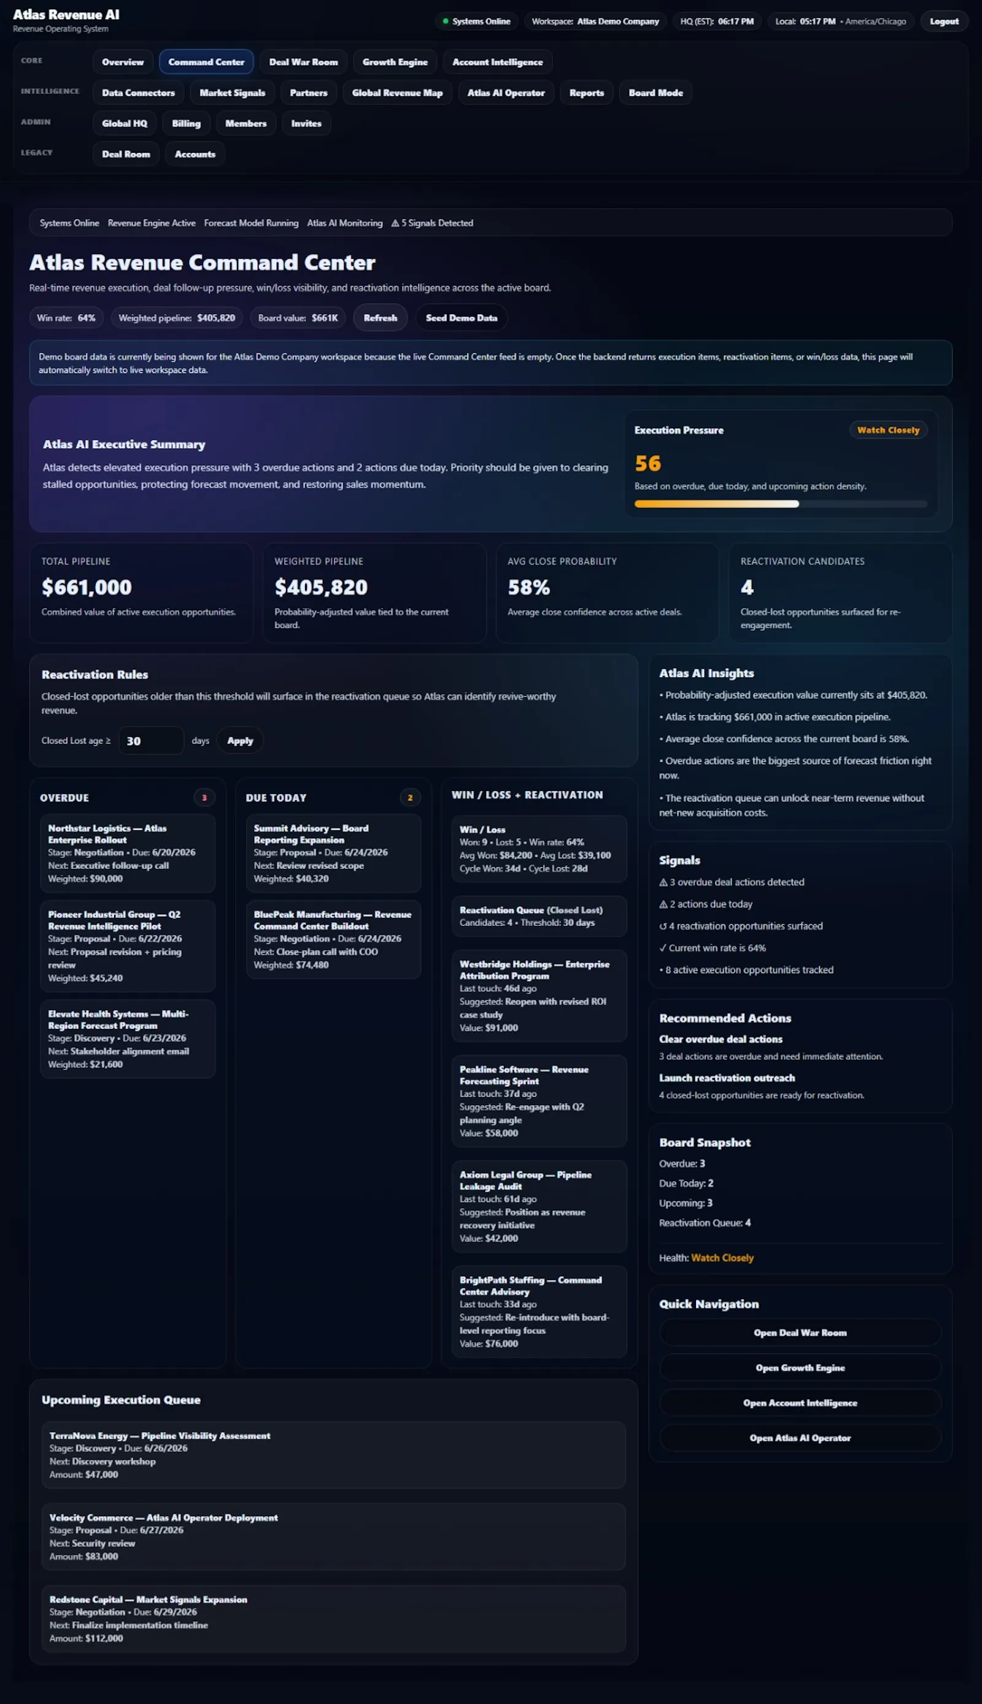The image size is (982, 1704).
Task: Open the Axiom Legal Group reactivation card
Action: point(539,1206)
